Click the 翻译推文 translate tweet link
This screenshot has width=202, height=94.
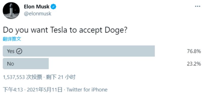12,39
